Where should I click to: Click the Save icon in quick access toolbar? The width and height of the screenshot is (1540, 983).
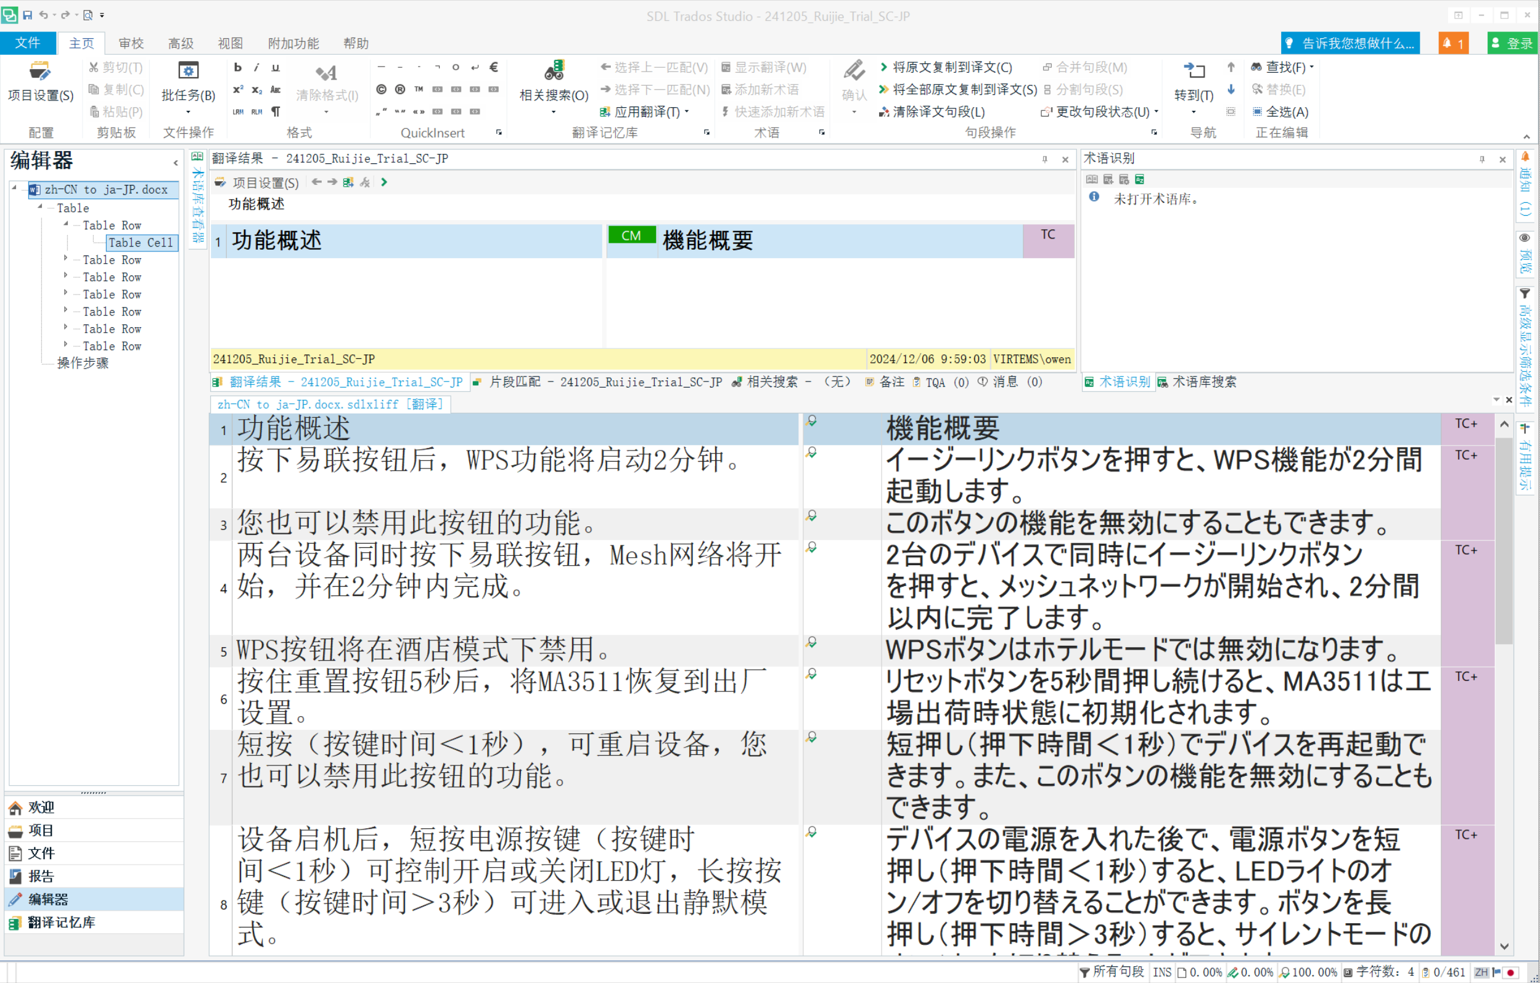click(28, 15)
